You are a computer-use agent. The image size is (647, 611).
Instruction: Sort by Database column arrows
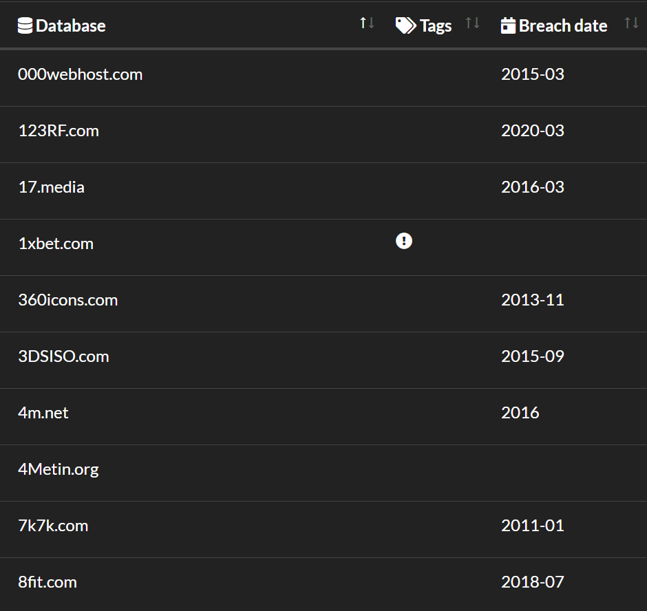tap(367, 23)
